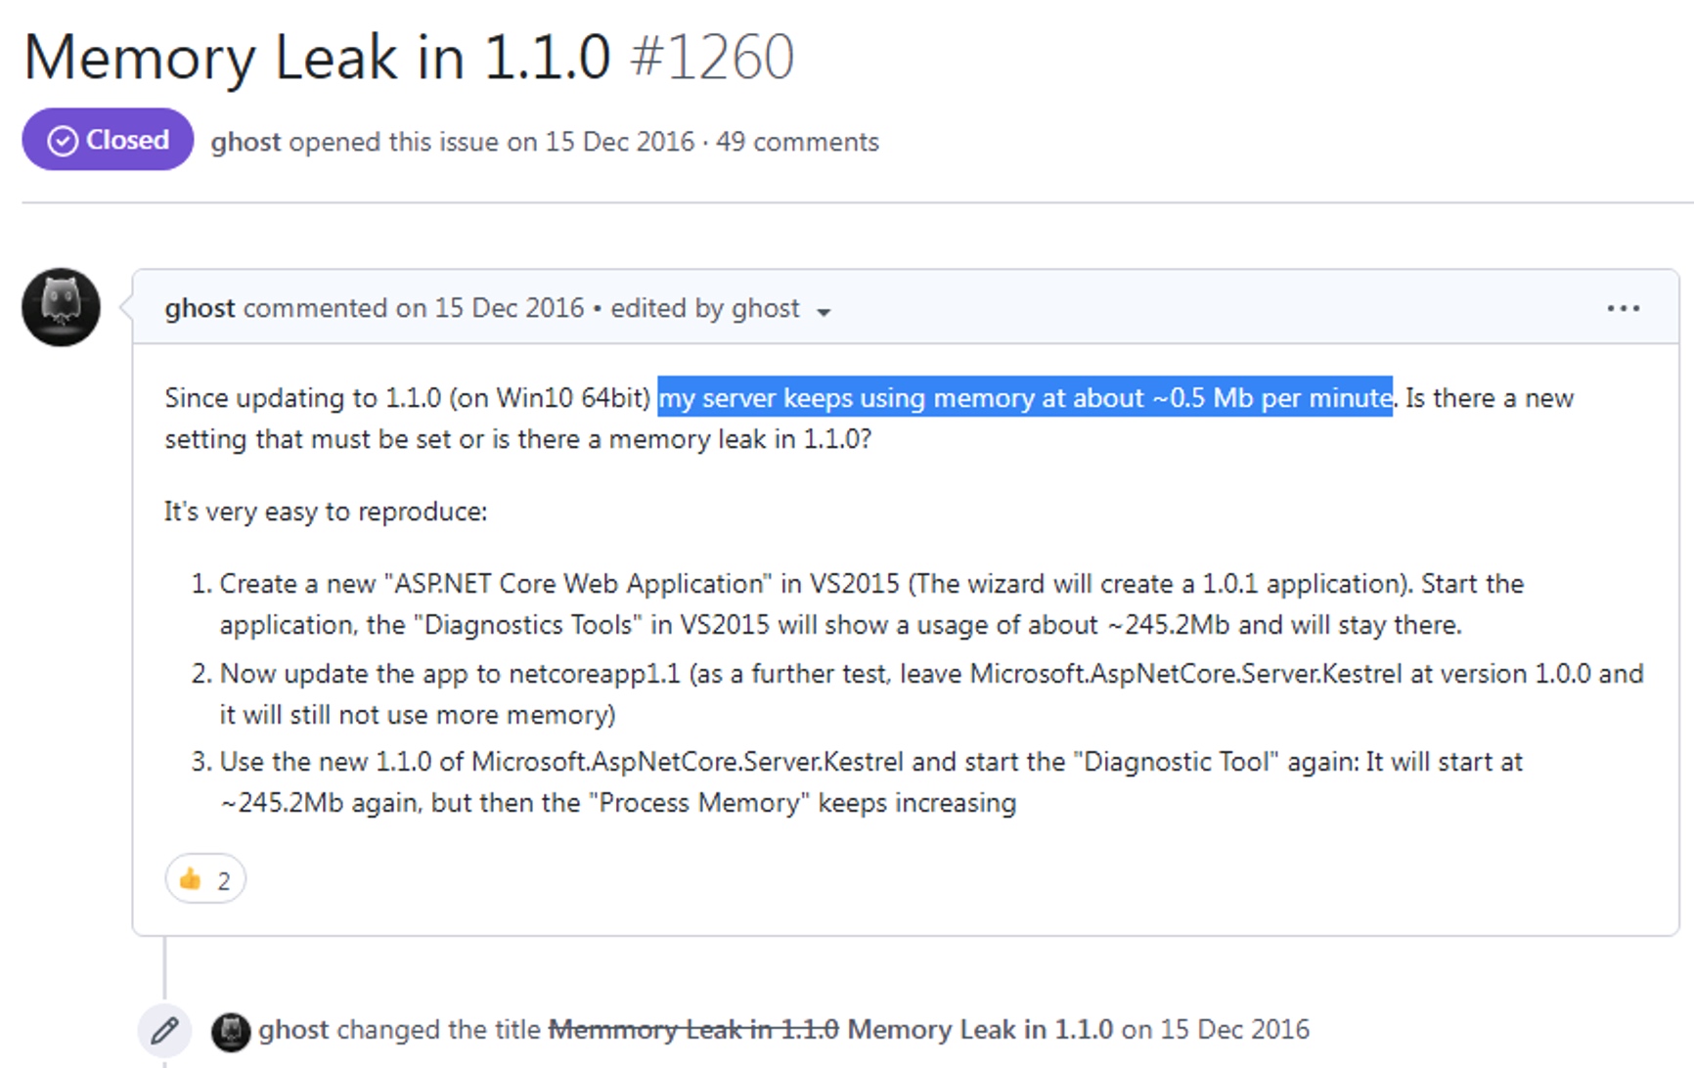The image size is (1694, 1068).
Task: Click the 49 comments text
Action: click(797, 142)
